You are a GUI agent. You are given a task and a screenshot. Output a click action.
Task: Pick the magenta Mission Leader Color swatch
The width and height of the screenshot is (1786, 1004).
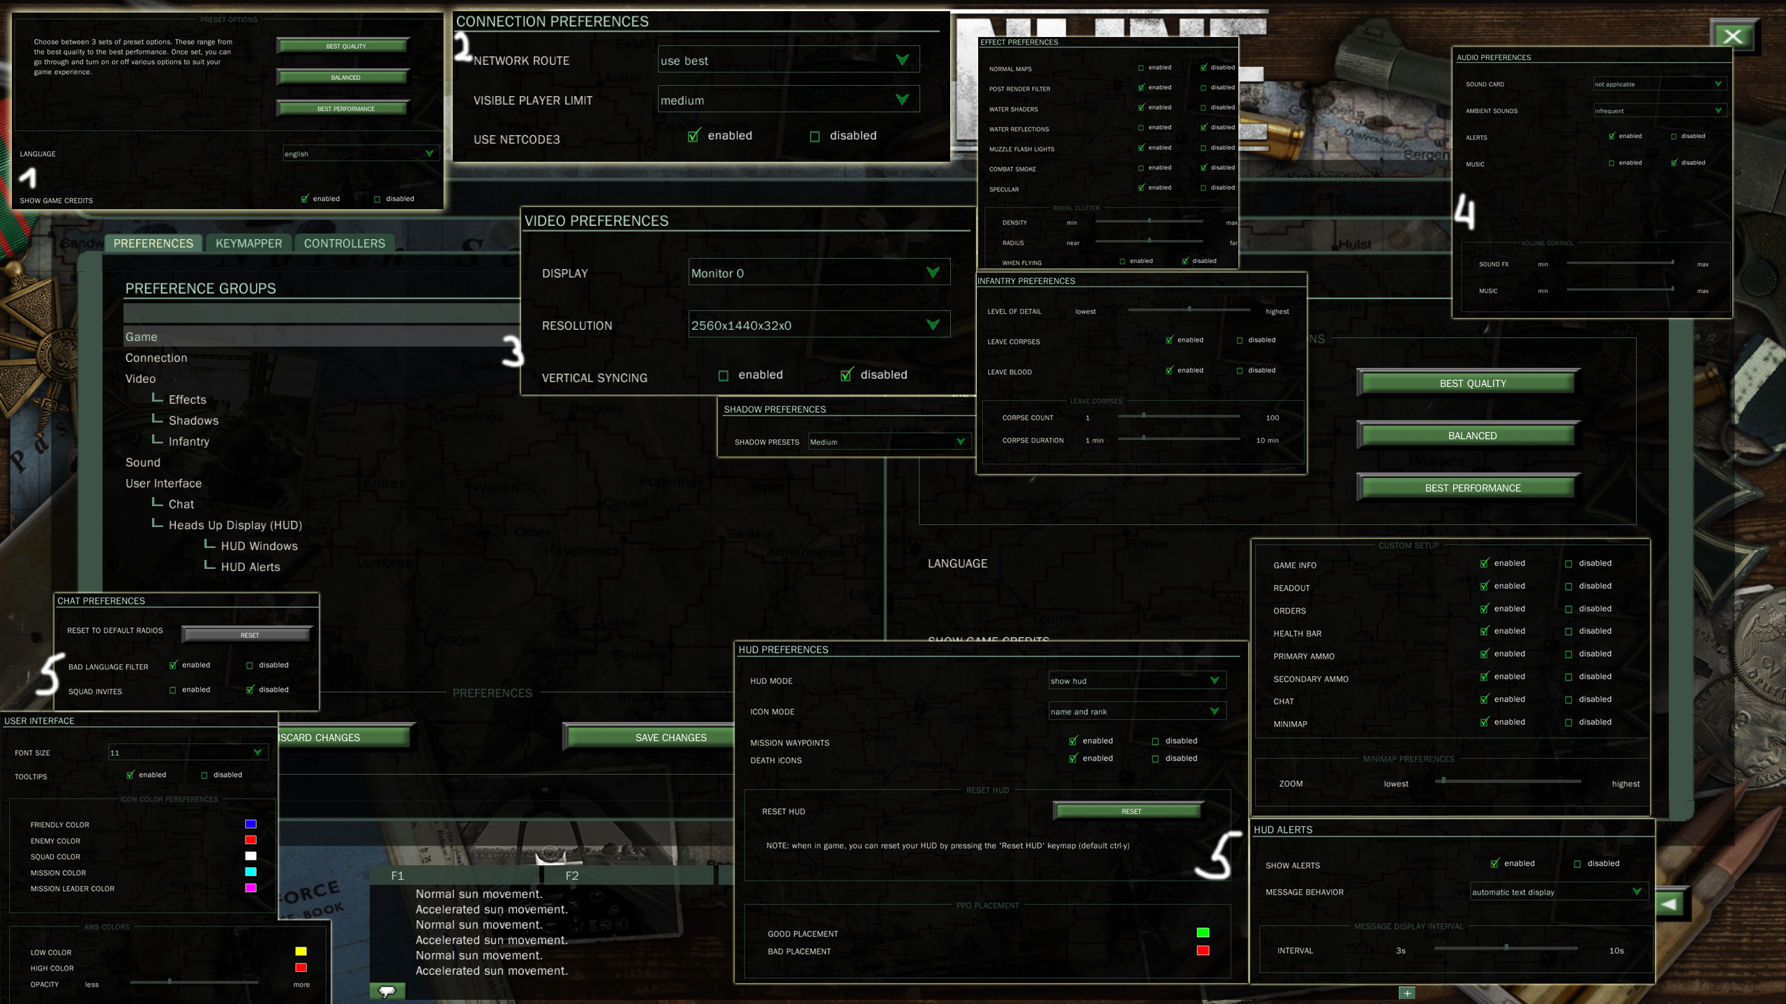(250, 888)
